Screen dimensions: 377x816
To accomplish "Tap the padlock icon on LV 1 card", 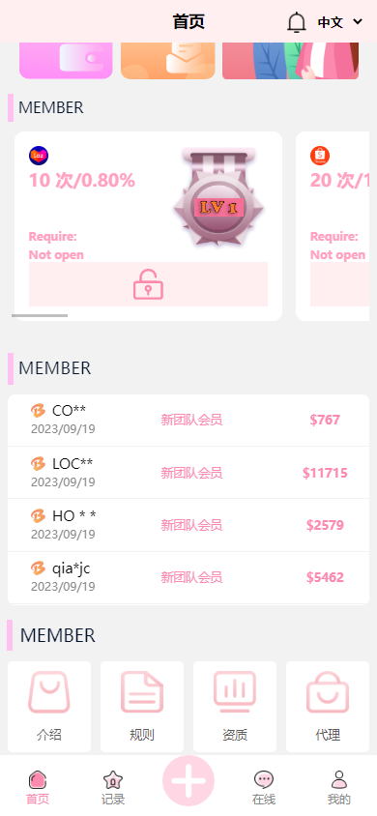I will pos(148,284).
